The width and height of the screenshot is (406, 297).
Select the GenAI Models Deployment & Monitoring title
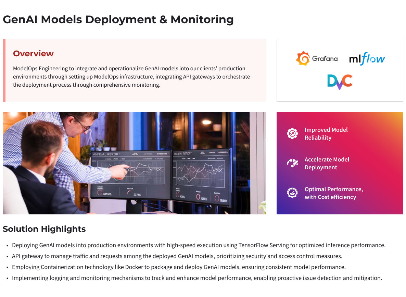[x=118, y=19]
